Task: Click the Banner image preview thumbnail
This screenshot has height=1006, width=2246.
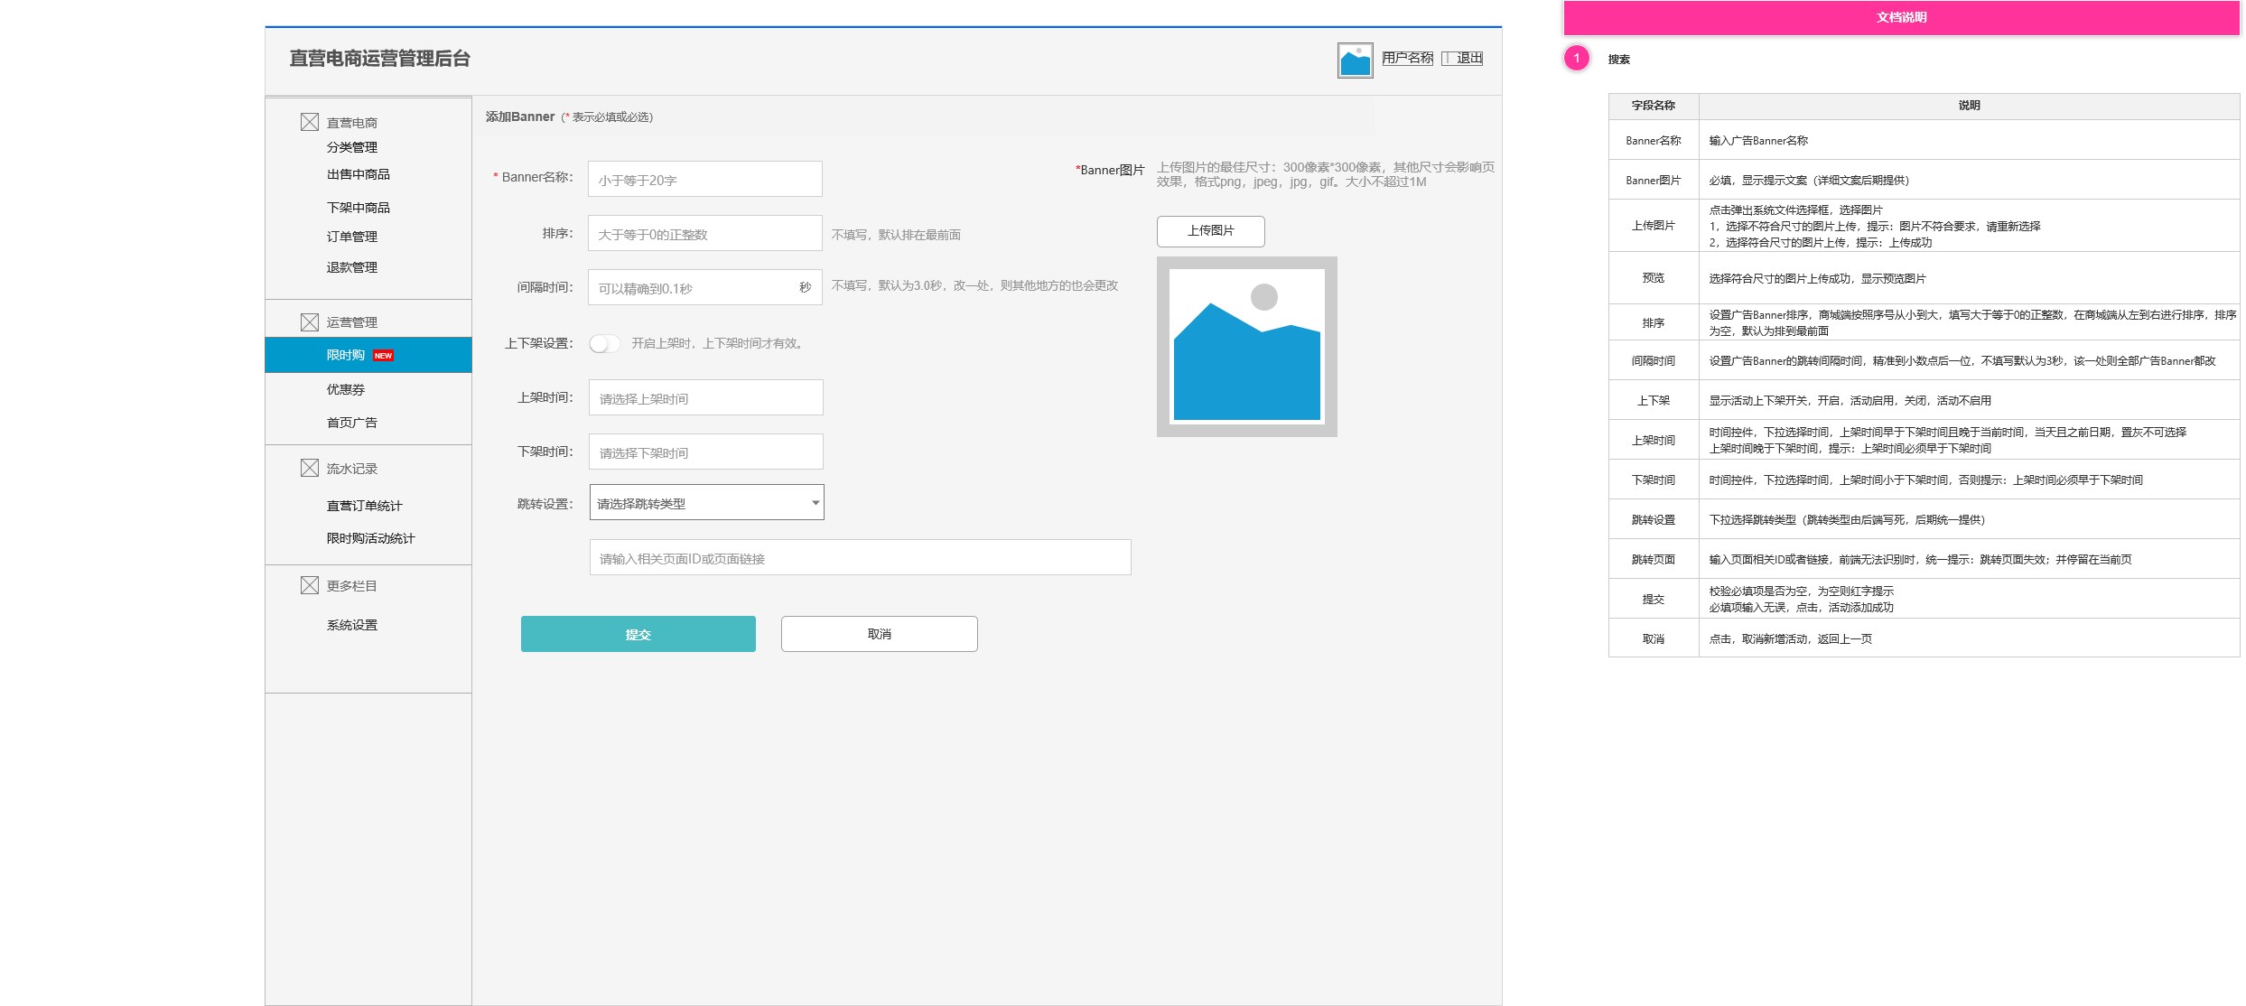Action: pyautogui.click(x=1246, y=347)
